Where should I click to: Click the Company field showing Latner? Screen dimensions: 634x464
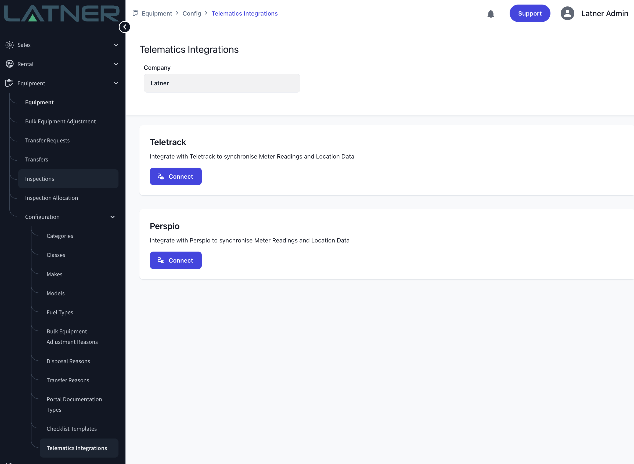(x=222, y=83)
